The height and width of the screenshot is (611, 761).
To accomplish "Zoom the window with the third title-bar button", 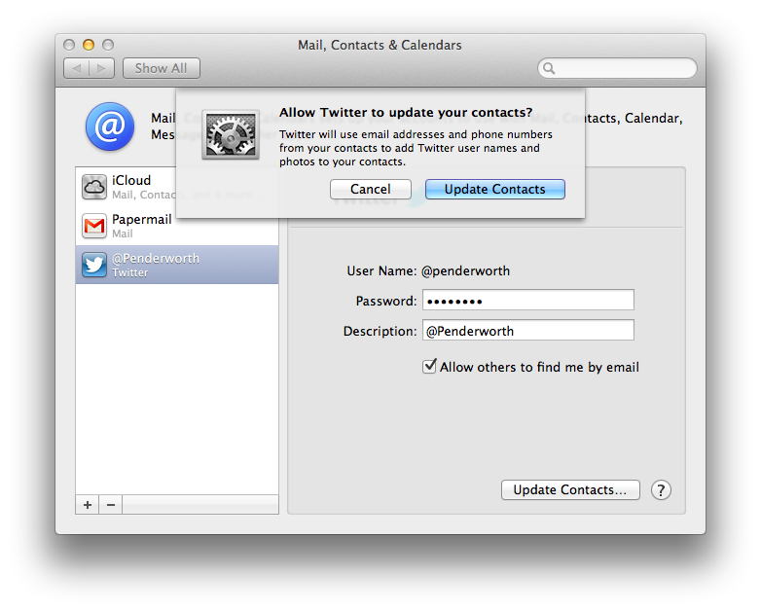I will click(x=108, y=45).
